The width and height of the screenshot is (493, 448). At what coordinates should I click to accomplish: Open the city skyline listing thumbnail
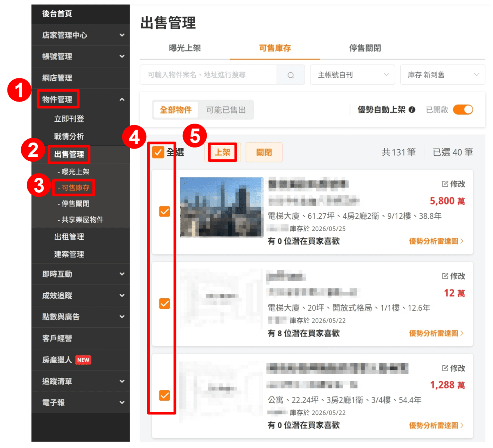pos(222,207)
